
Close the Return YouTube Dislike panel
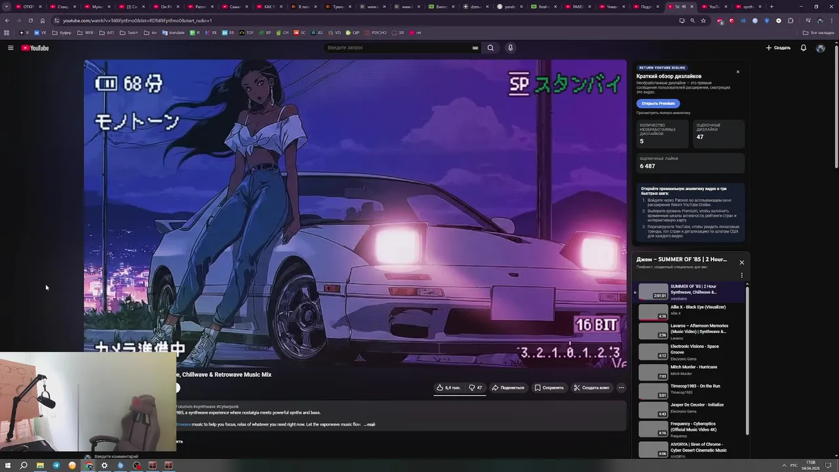tap(737, 71)
